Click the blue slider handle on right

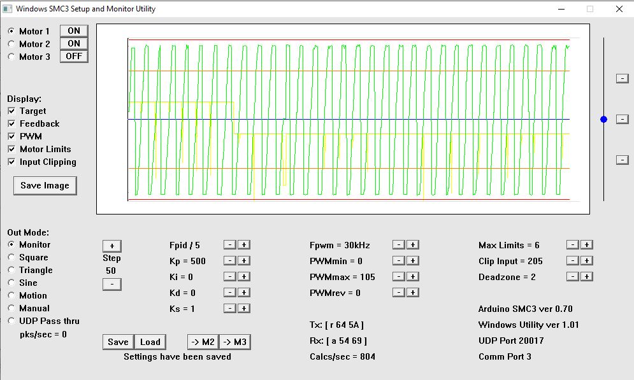click(x=604, y=119)
